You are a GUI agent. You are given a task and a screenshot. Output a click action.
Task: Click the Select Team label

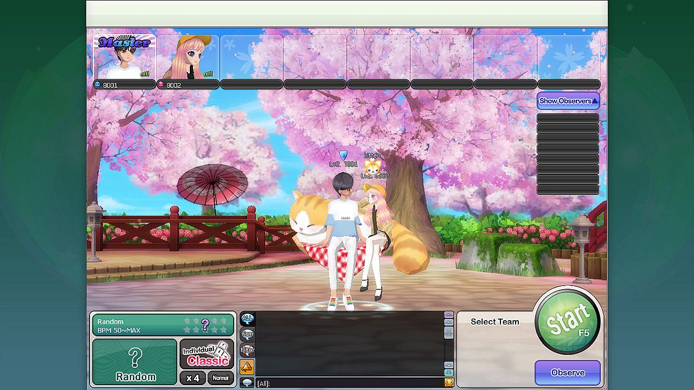point(495,322)
